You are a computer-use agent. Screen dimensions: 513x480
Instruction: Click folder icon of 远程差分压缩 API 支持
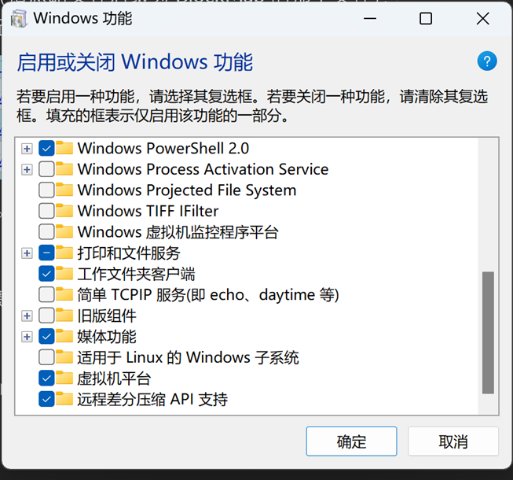(x=64, y=399)
